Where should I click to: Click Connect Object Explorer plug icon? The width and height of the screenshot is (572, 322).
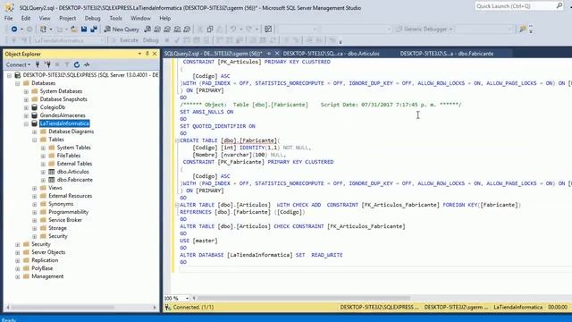pyautogui.click(x=38, y=64)
